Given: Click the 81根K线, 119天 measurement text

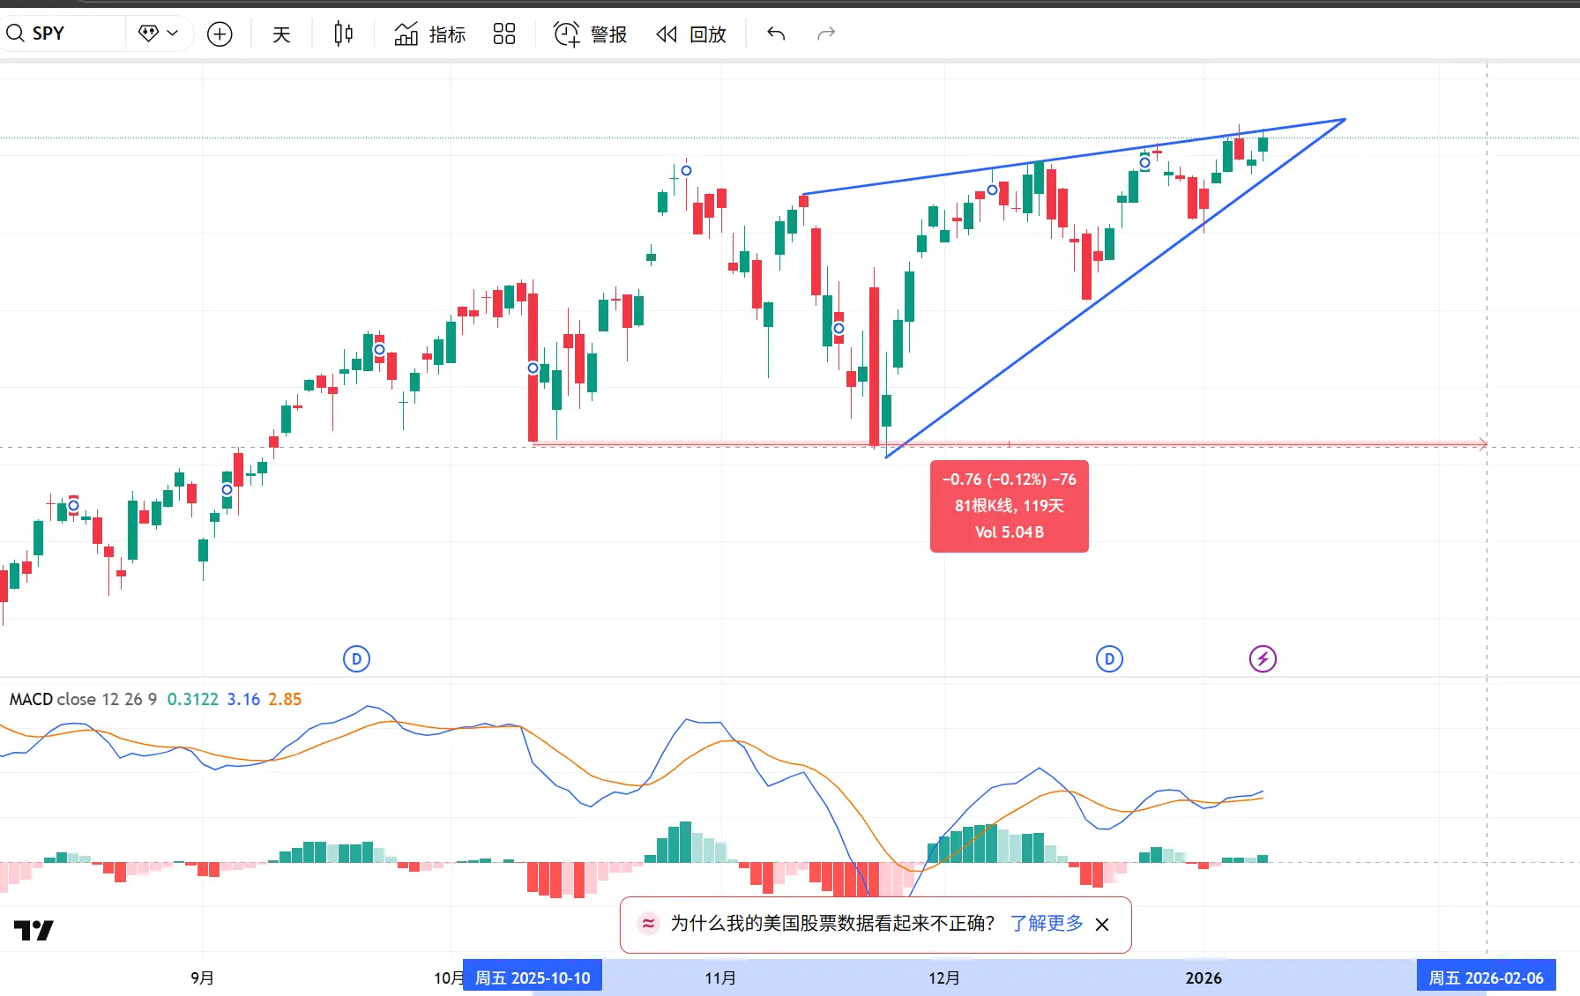Looking at the screenshot, I should point(1010,506).
